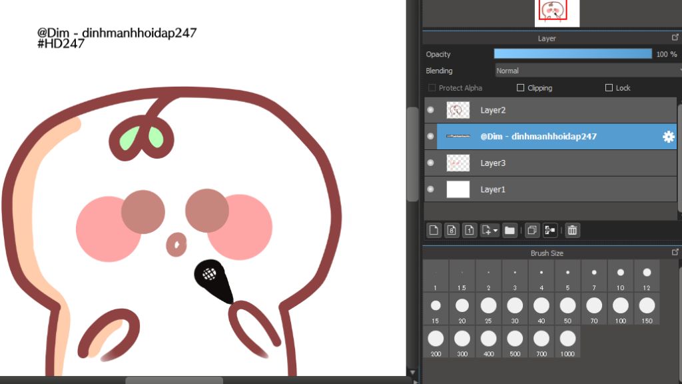Select the @Dim - dinhmanhhoidap247 layer name

tap(538, 136)
